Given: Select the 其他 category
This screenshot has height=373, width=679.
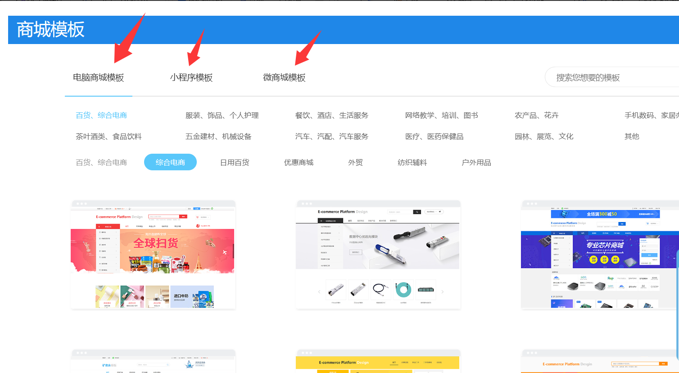Looking at the screenshot, I should (632, 137).
